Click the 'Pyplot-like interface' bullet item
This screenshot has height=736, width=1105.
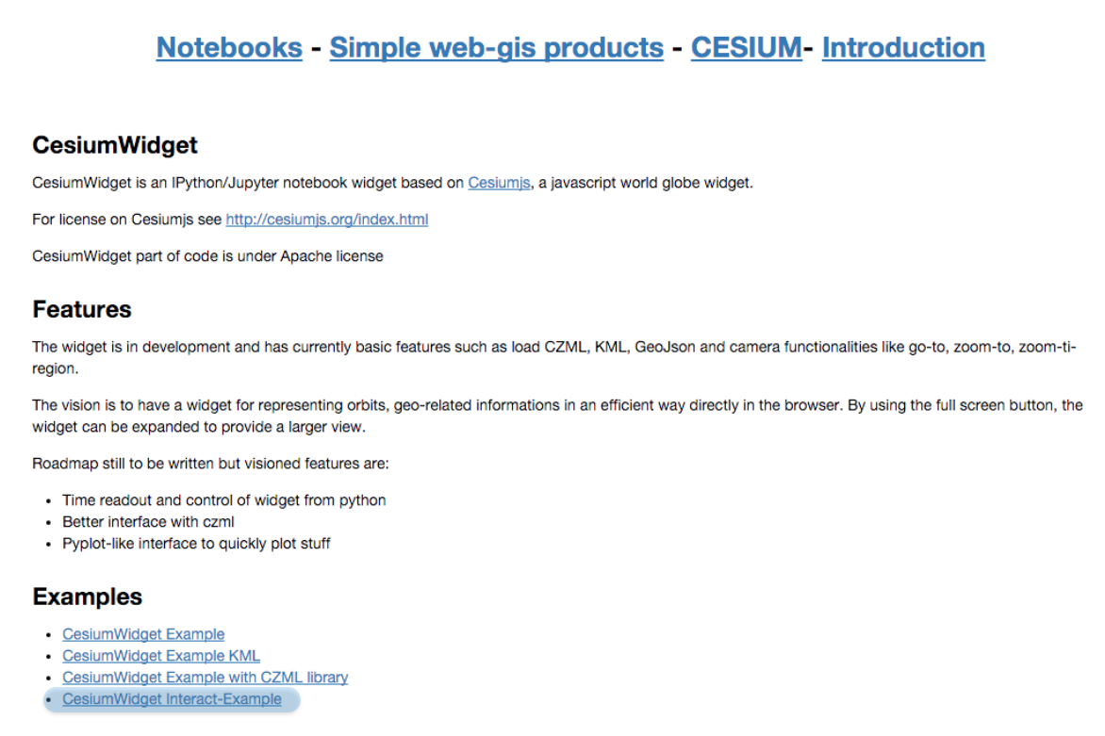196,544
